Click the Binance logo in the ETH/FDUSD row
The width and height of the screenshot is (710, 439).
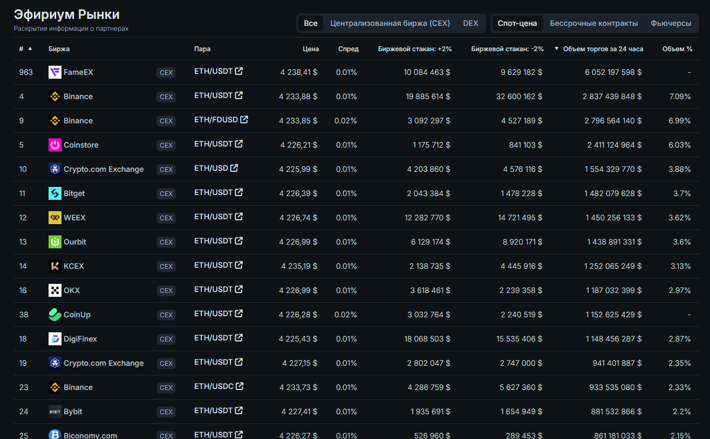pos(55,121)
